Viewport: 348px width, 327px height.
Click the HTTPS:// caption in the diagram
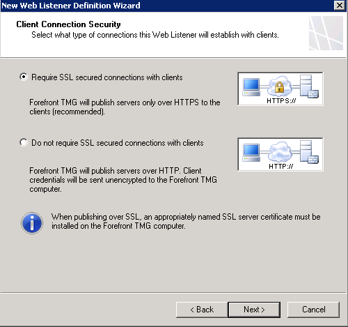(281, 101)
